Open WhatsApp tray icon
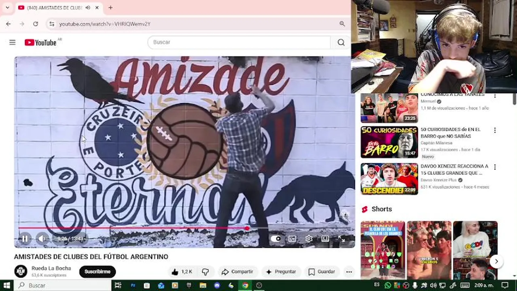Viewport: 517px width, 291px height. (388, 285)
